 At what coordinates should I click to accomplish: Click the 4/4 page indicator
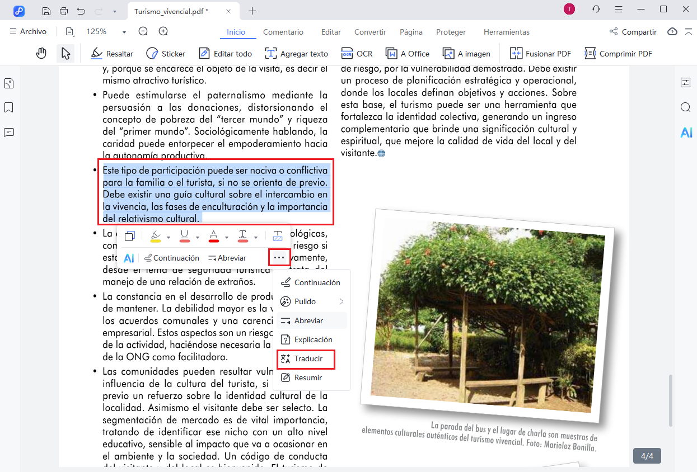[647, 456]
